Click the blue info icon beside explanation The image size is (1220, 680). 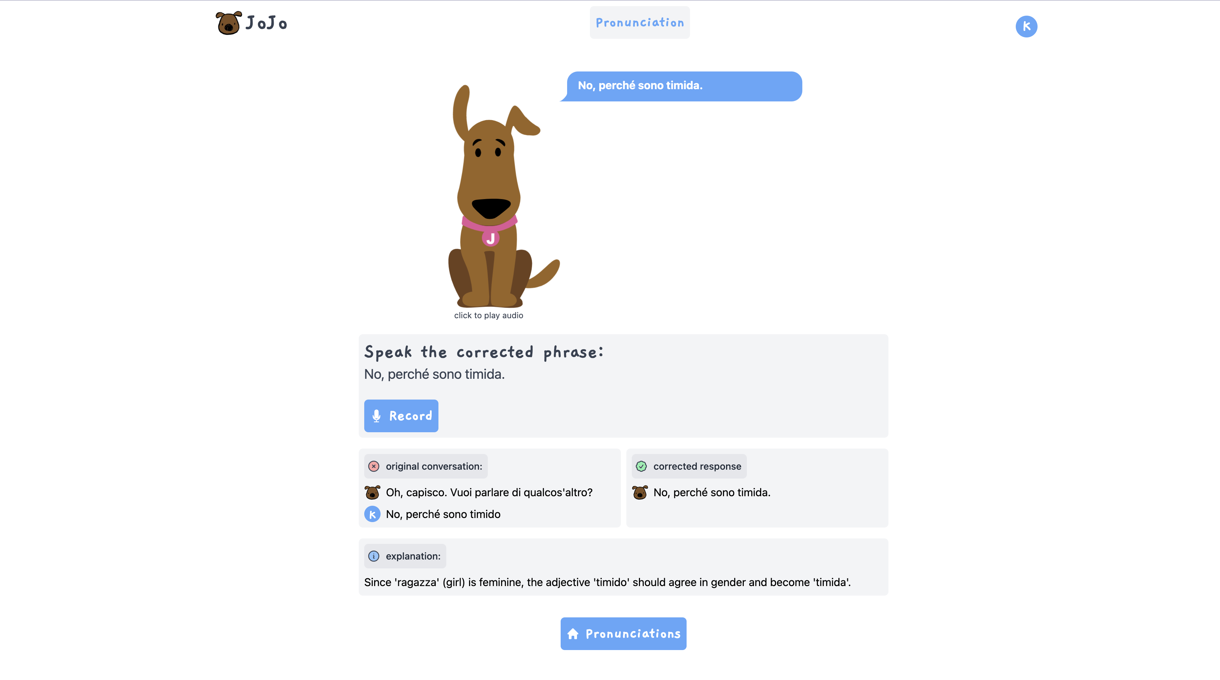374,556
